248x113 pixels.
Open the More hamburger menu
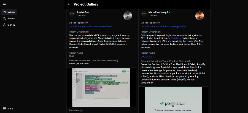click(8, 109)
